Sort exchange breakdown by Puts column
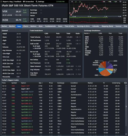 click(110, 33)
